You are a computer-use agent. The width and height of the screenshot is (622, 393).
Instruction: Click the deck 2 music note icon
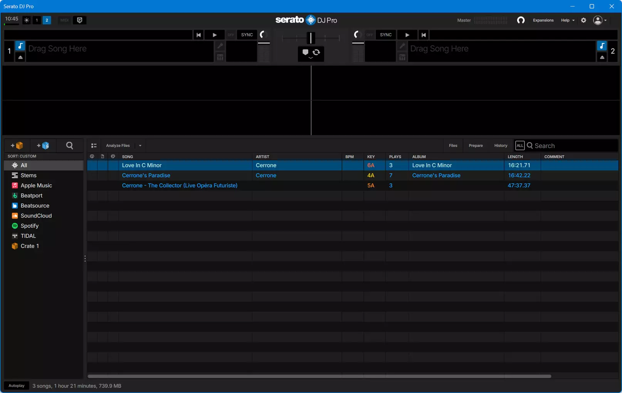coord(602,46)
